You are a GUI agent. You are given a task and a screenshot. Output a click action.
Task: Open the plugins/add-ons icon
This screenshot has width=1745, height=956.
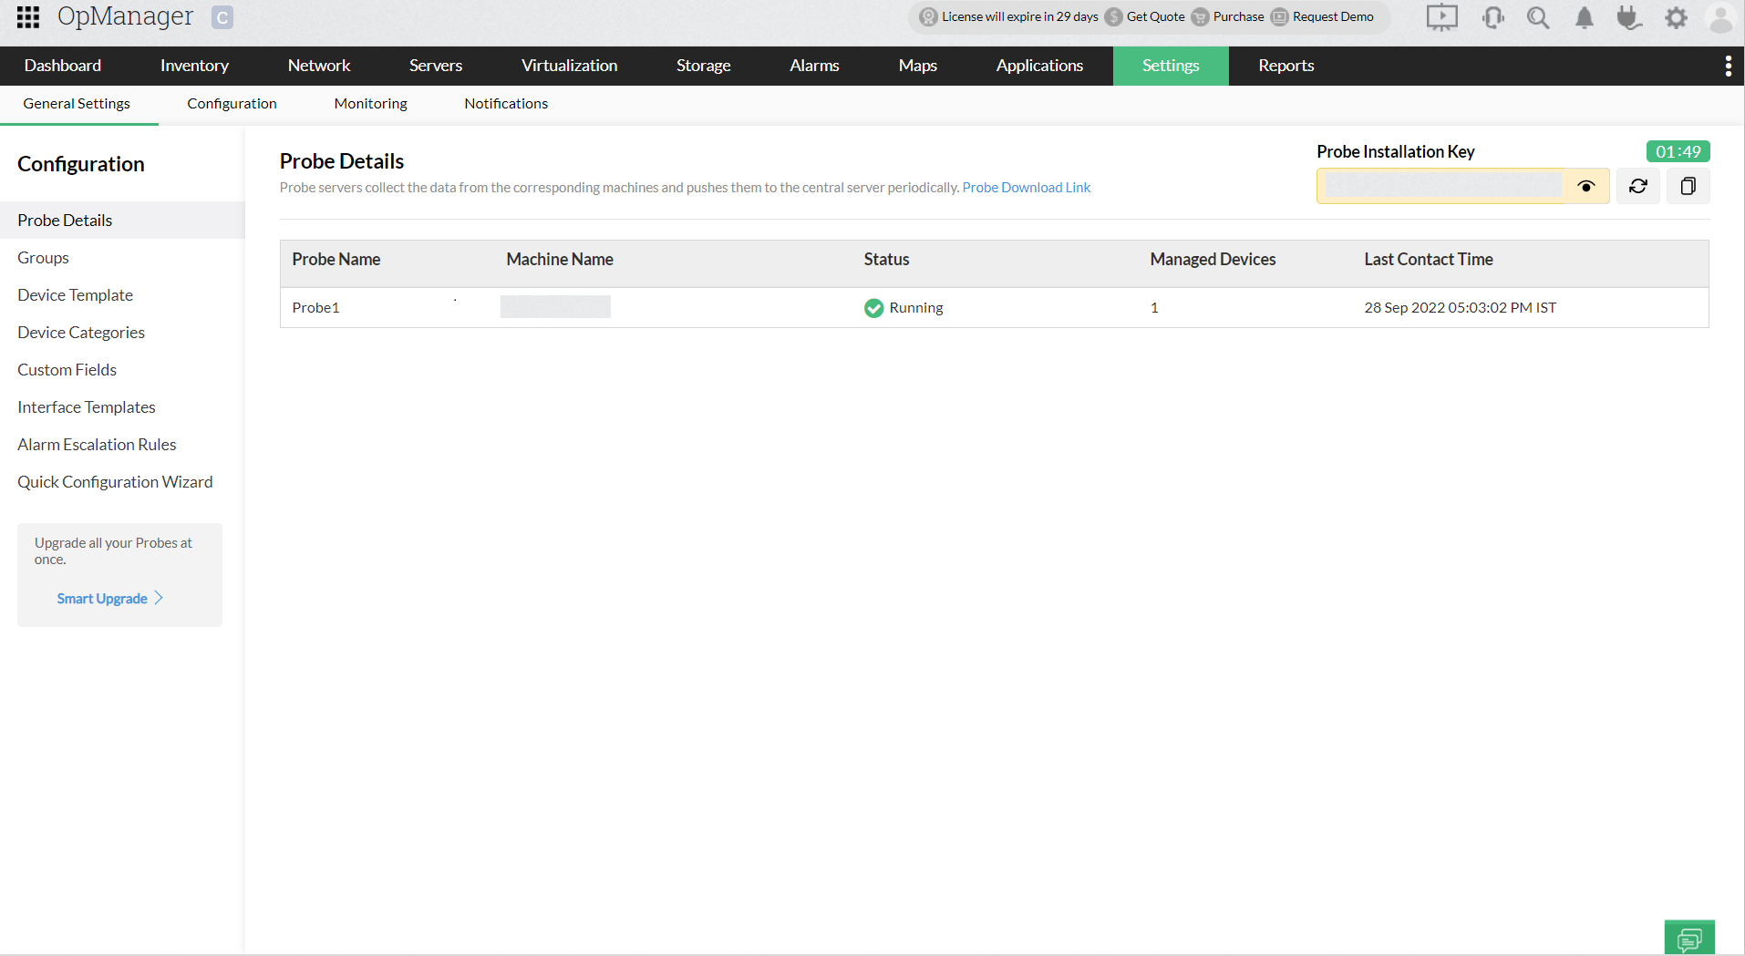[x=1630, y=17]
